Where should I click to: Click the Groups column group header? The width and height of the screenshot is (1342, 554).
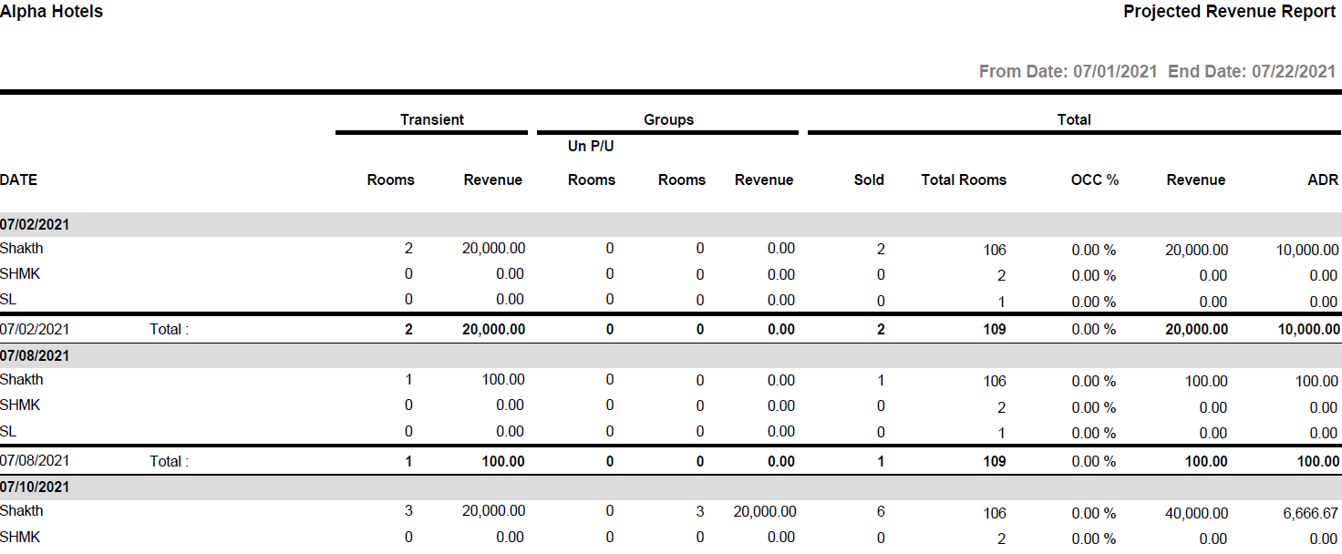[x=668, y=119]
